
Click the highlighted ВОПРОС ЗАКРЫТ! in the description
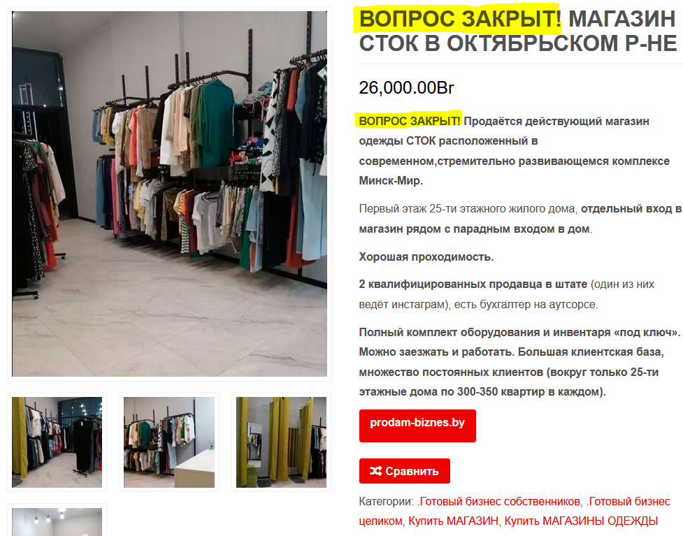[410, 121]
